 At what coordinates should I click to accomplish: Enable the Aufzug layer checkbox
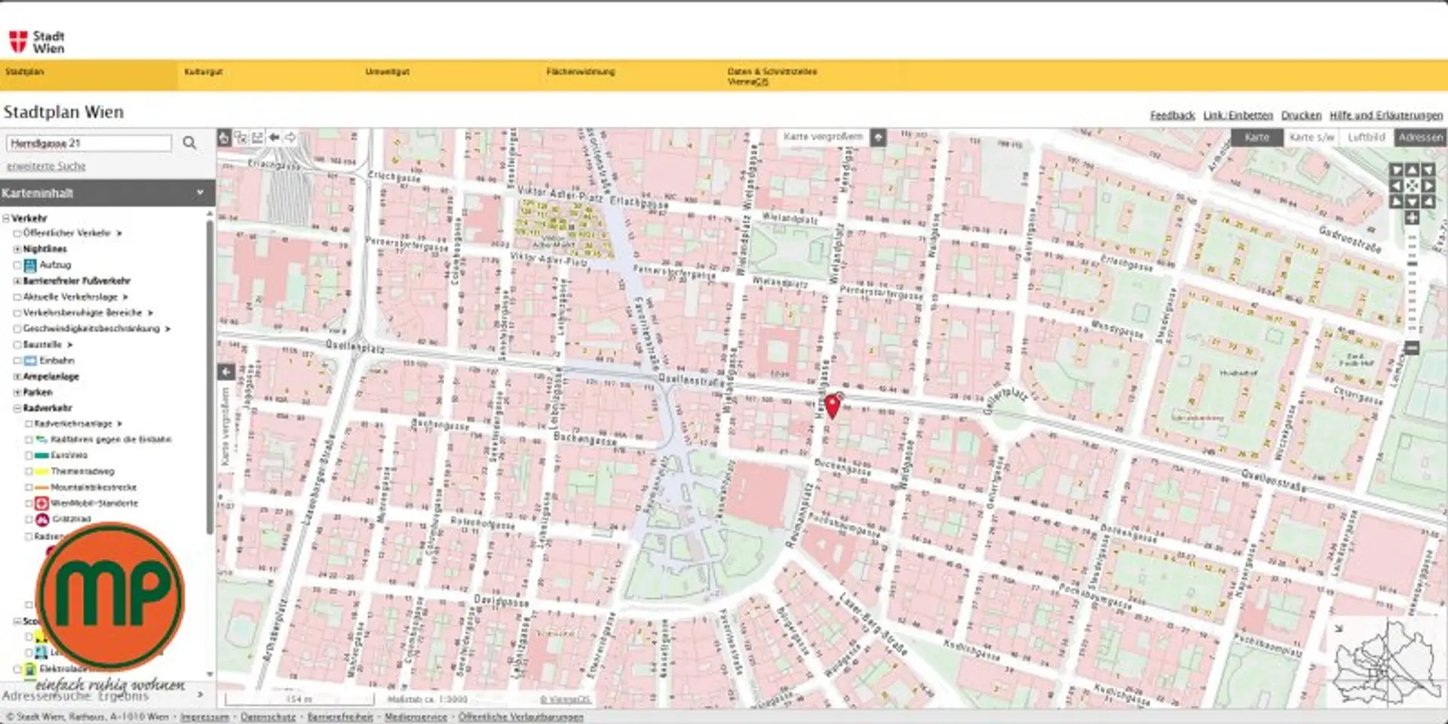point(17,265)
